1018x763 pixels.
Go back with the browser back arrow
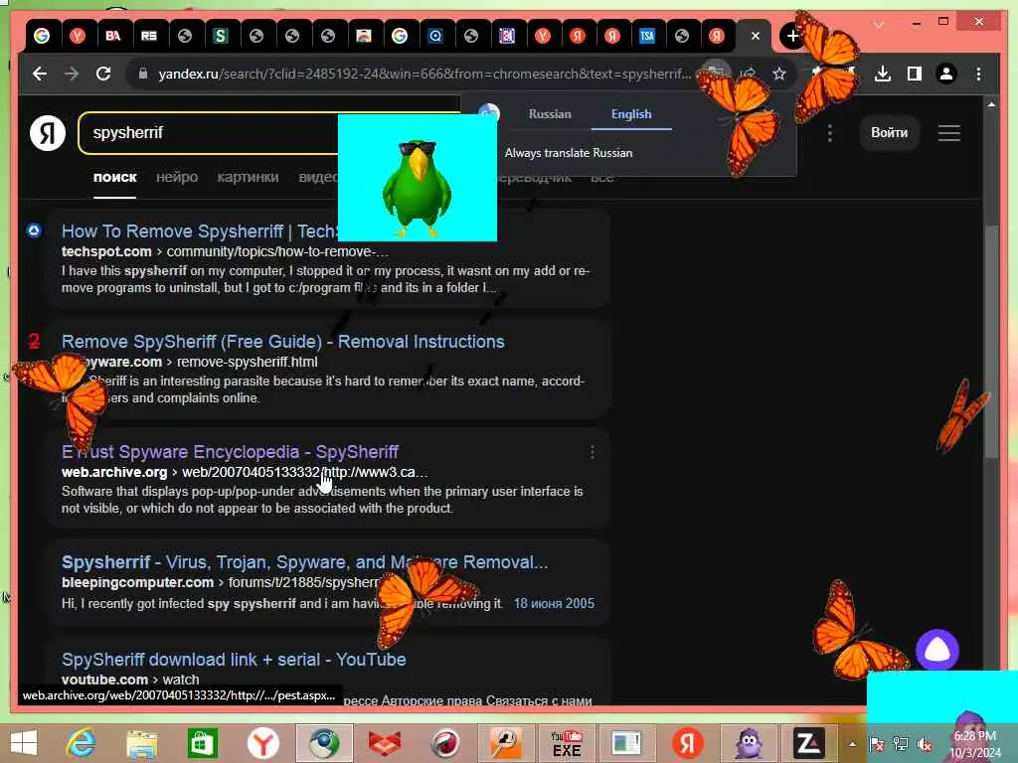tap(40, 74)
